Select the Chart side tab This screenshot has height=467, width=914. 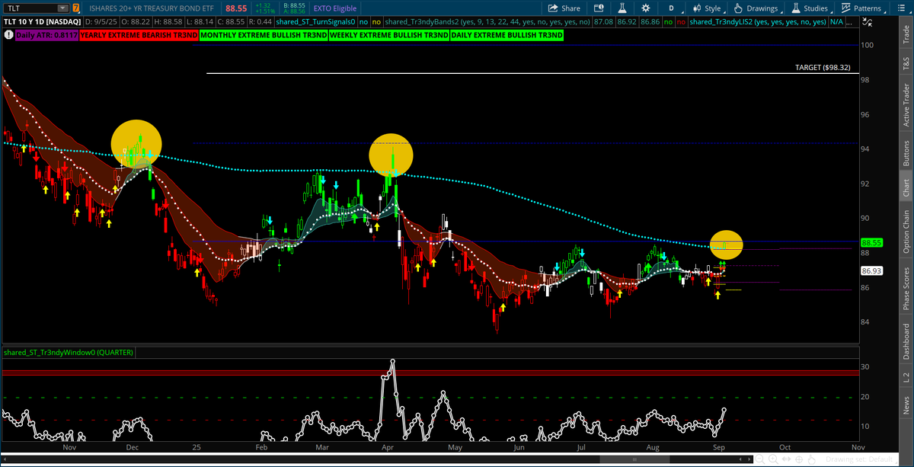coord(906,187)
